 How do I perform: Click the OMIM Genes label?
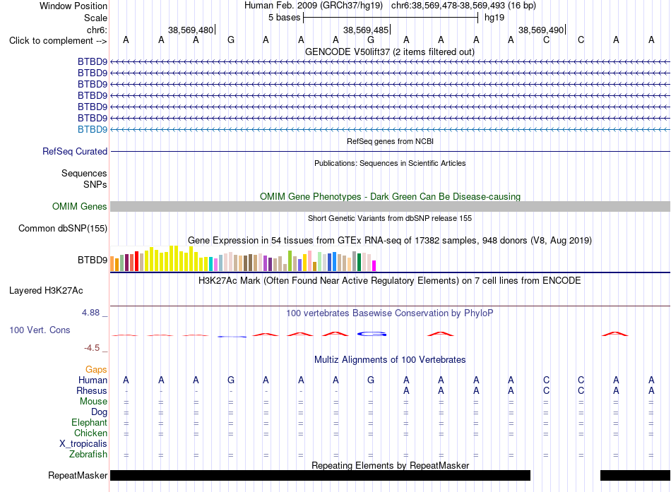point(80,207)
